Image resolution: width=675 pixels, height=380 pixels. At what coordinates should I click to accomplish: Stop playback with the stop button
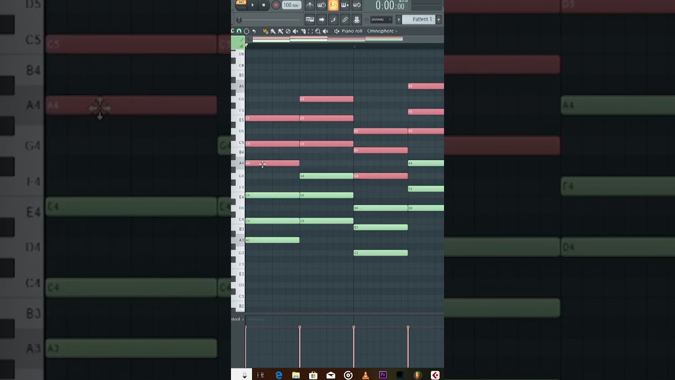pos(264,5)
